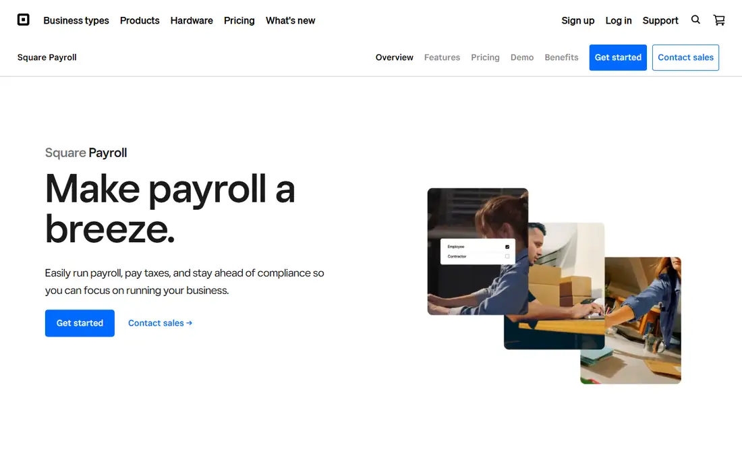Image resolution: width=742 pixels, height=464 pixels.
Task: Click the 'Make payroll a breeze.' heading
Action: pos(170,208)
